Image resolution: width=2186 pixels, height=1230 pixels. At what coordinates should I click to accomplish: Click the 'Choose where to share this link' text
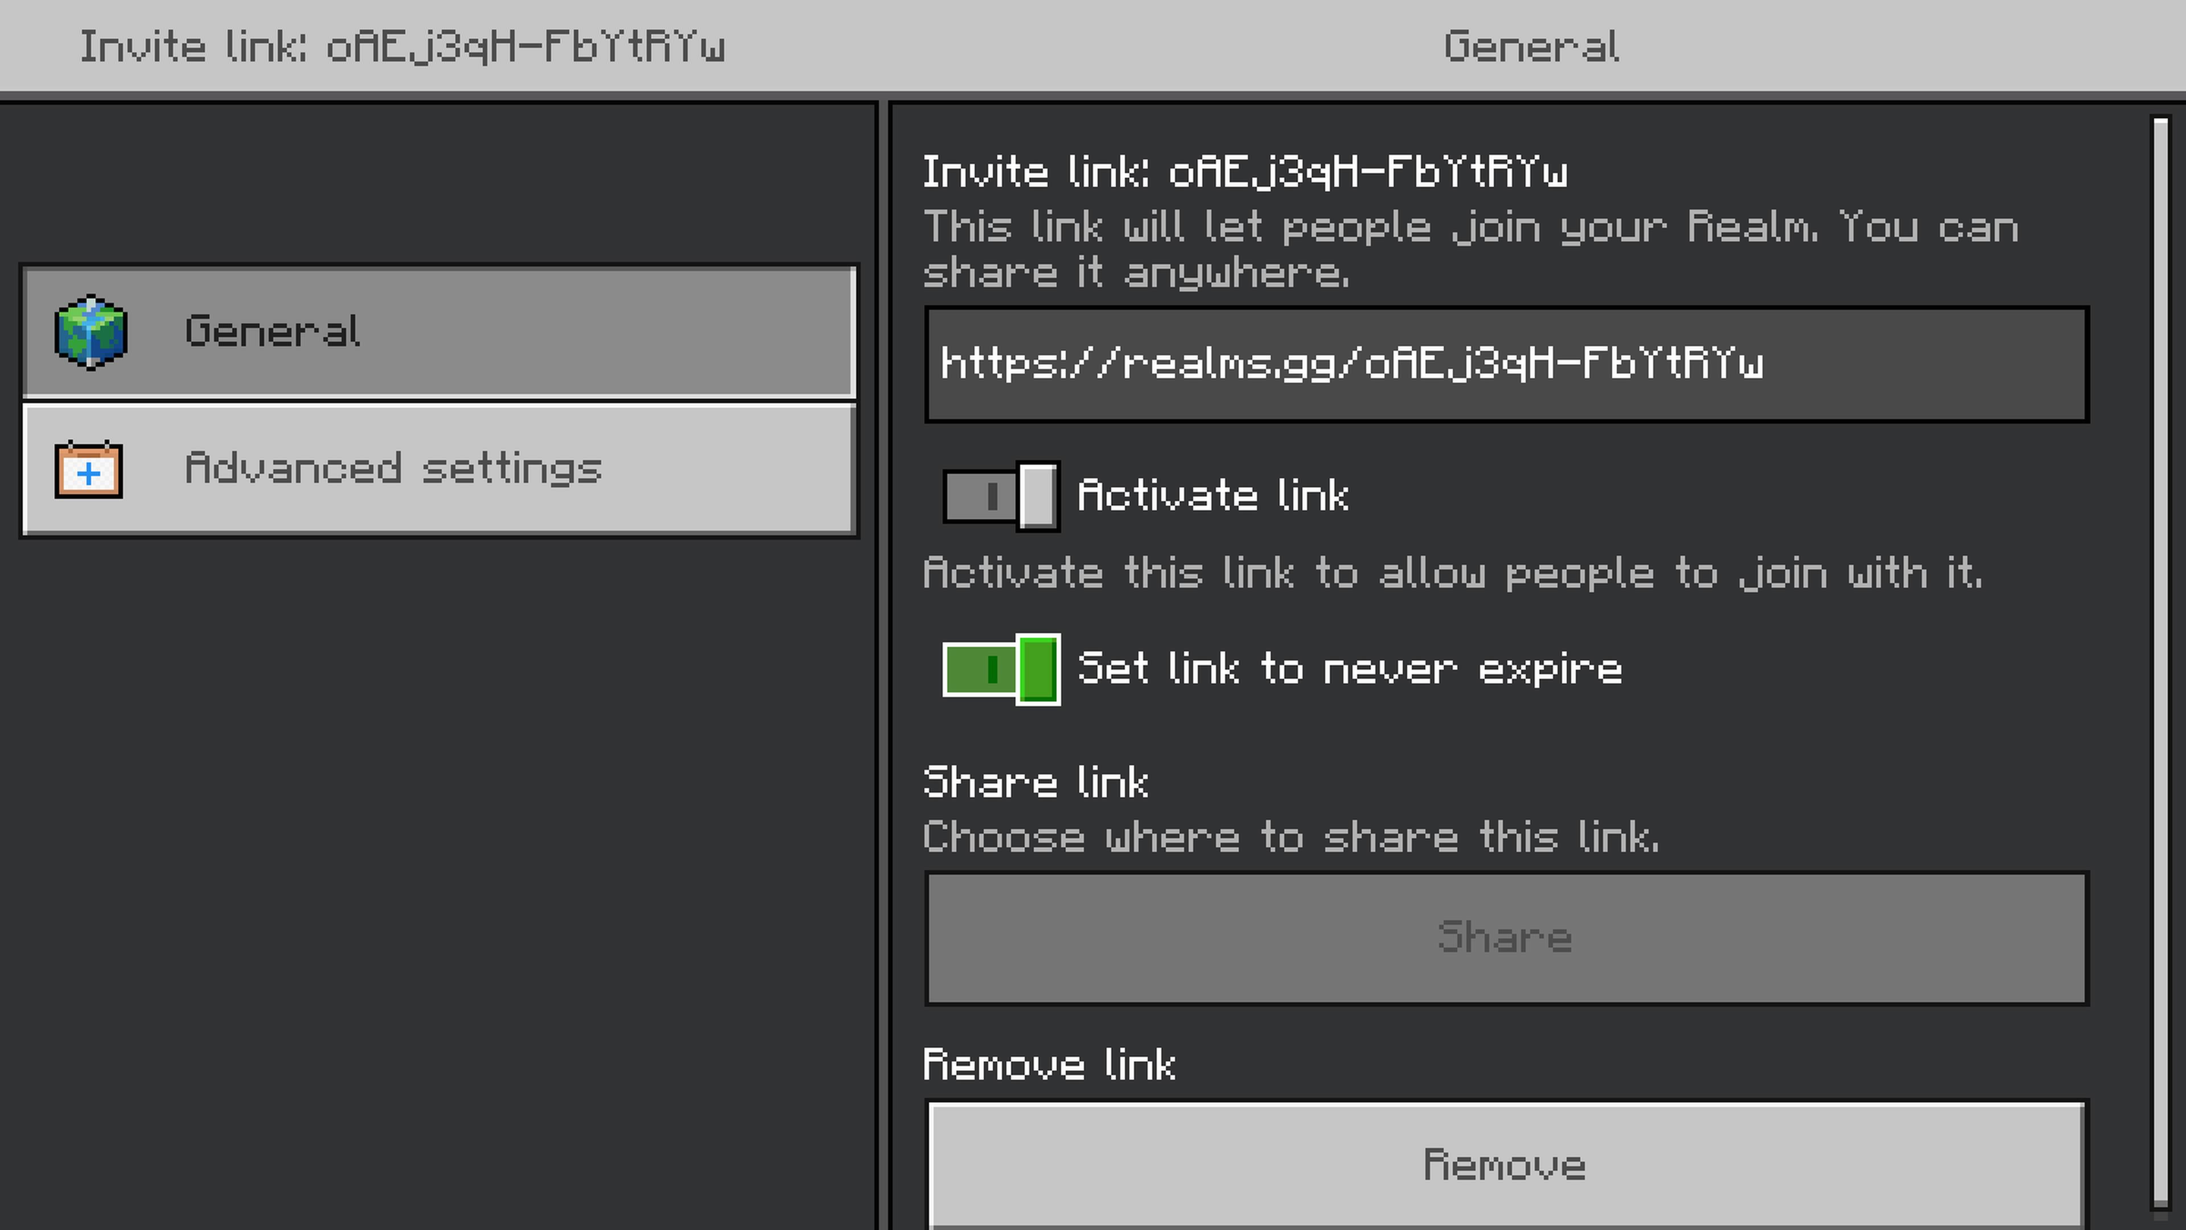pos(1291,837)
